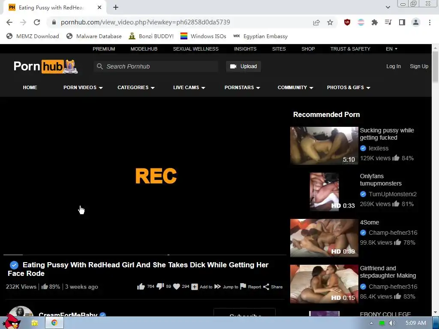
Task: Open the Egyptian Embassy bookmark
Action: (260, 36)
